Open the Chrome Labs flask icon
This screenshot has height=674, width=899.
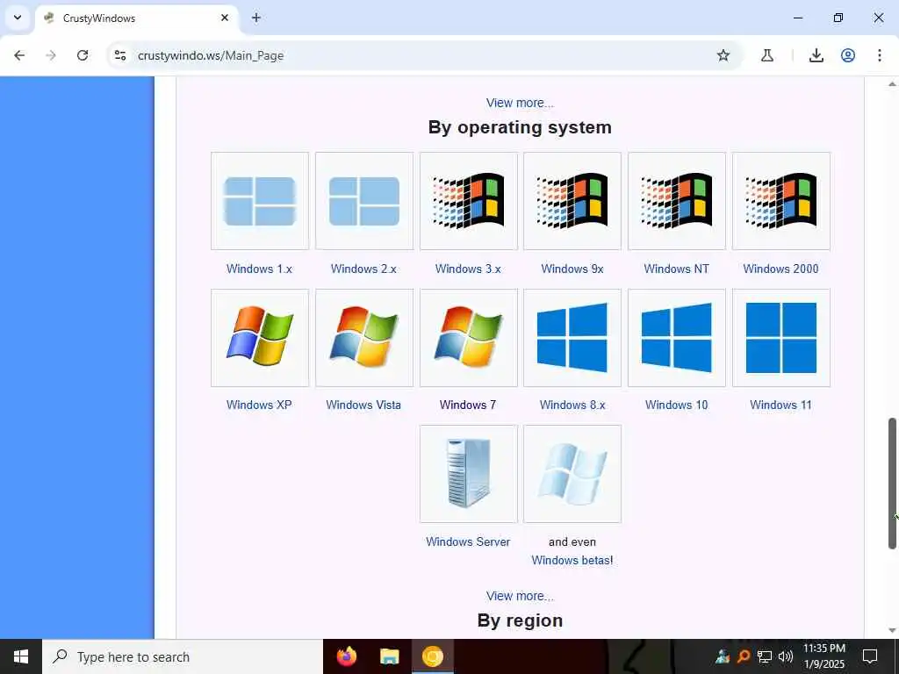[x=767, y=55]
